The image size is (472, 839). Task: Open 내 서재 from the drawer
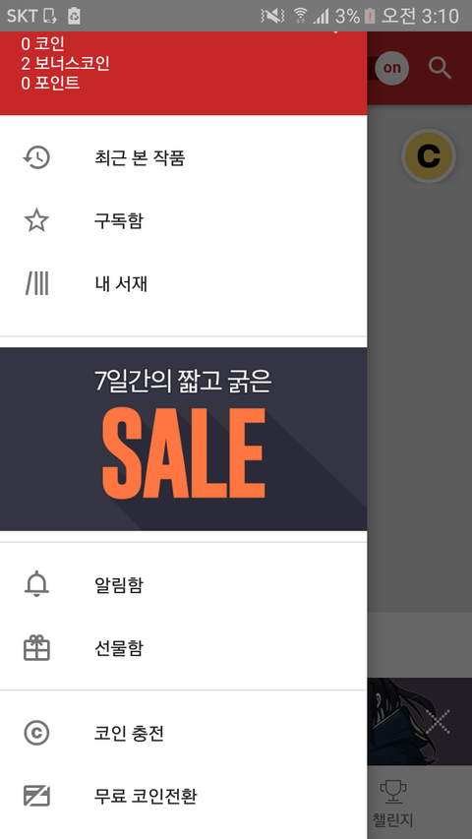[184, 283]
